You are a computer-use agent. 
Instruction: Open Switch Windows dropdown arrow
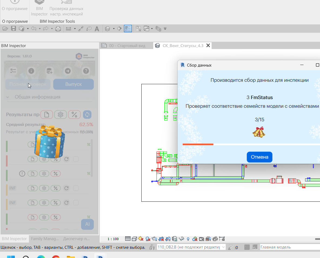coord(152,29)
